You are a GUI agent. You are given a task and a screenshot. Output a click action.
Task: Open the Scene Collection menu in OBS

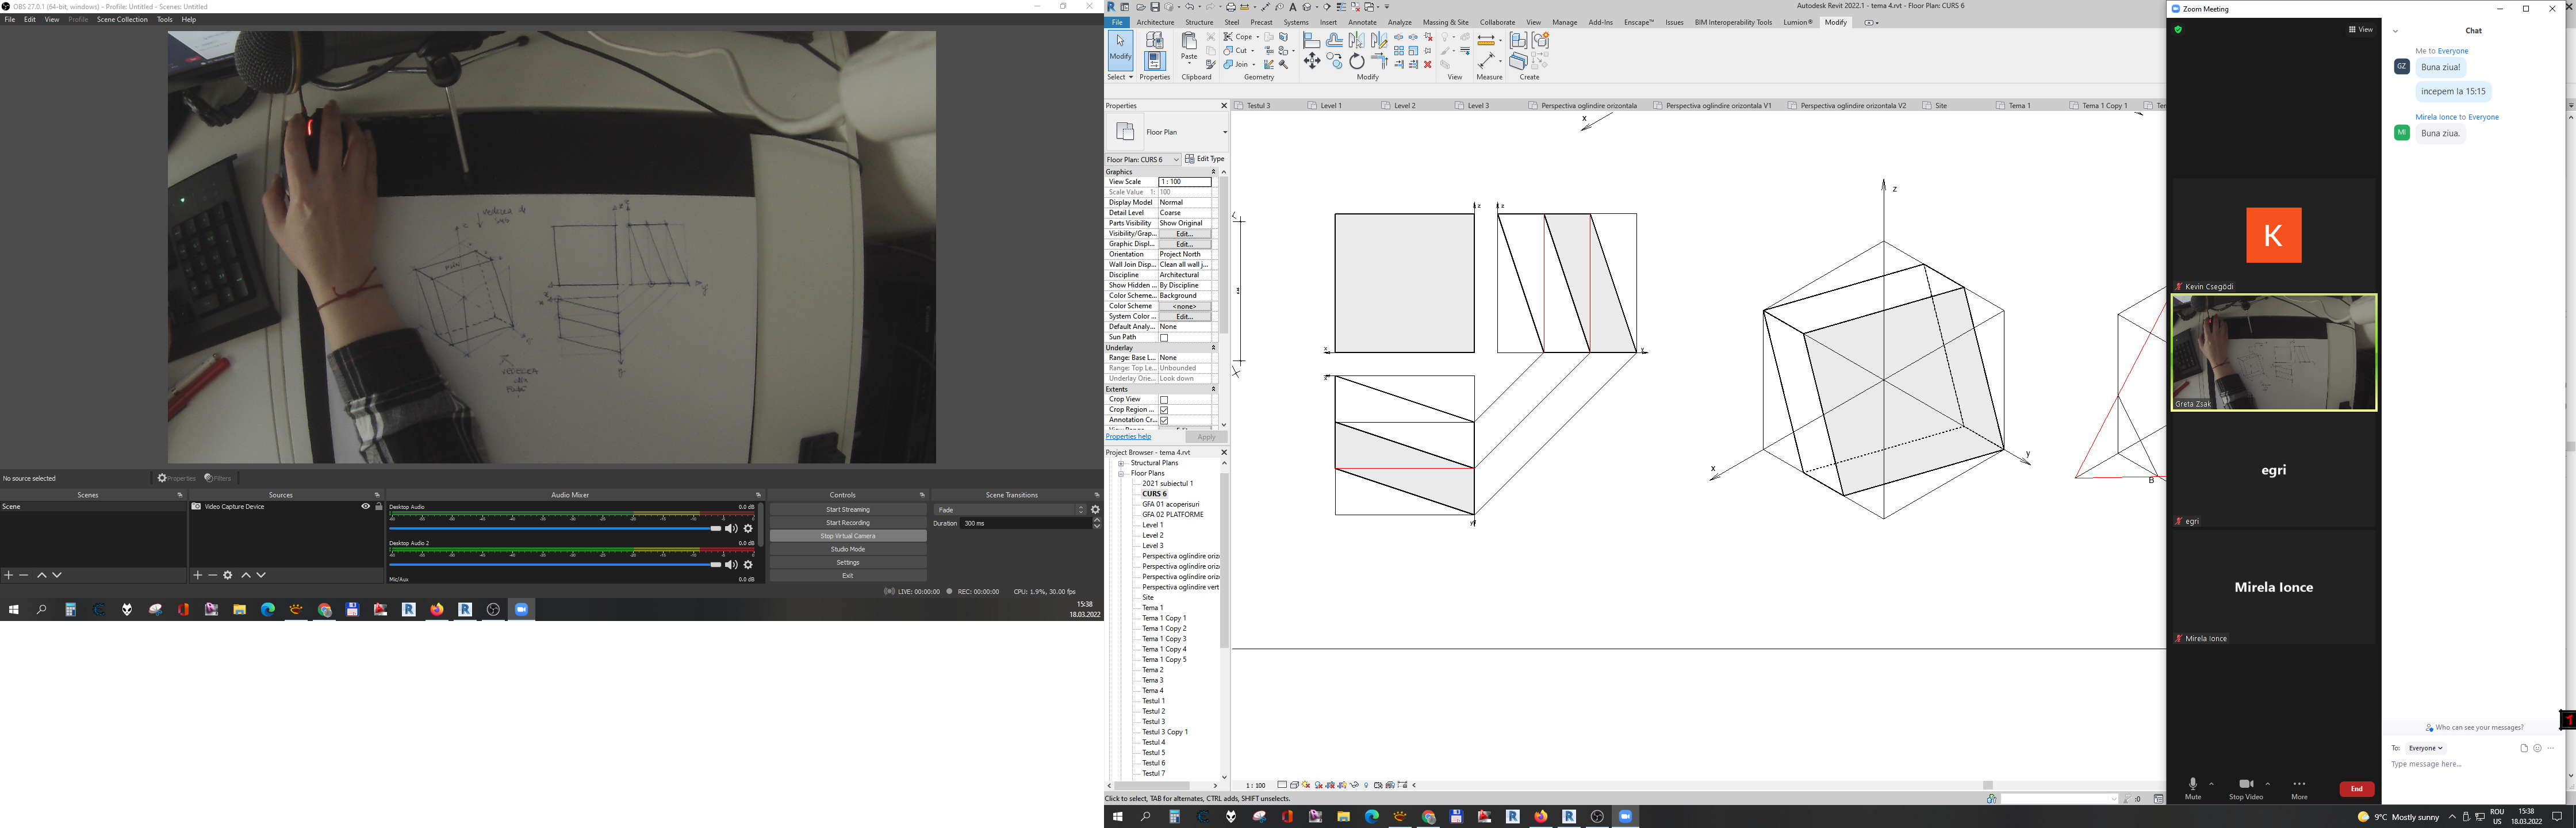pyautogui.click(x=122, y=19)
